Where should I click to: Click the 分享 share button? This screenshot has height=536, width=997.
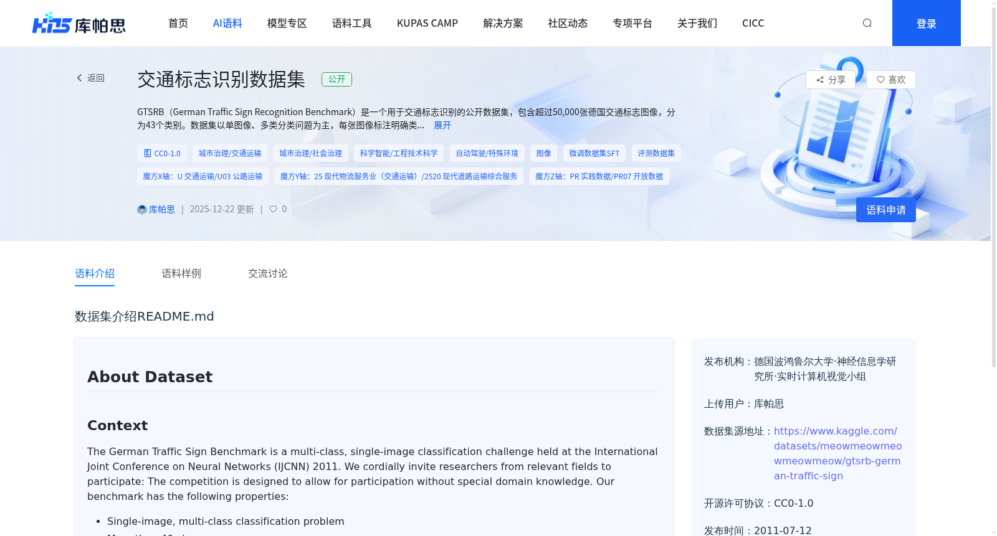[831, 80]
